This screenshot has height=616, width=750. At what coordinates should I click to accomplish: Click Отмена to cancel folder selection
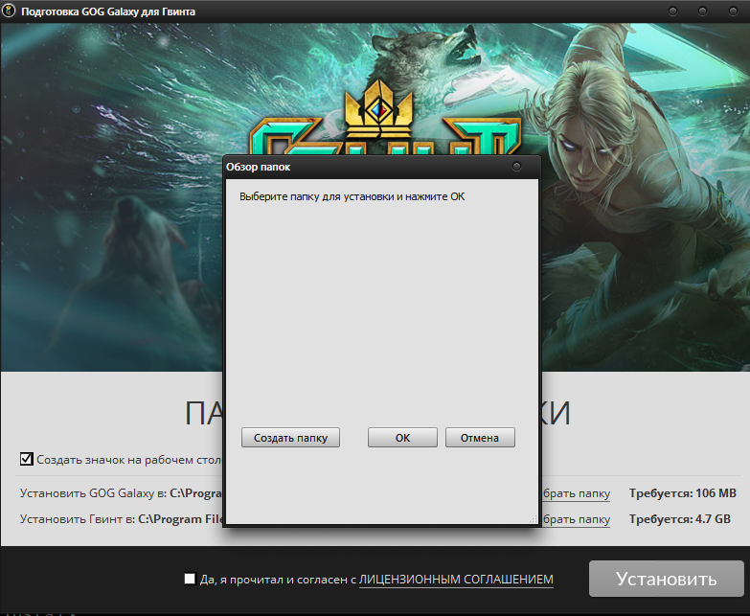coord(480,438)
